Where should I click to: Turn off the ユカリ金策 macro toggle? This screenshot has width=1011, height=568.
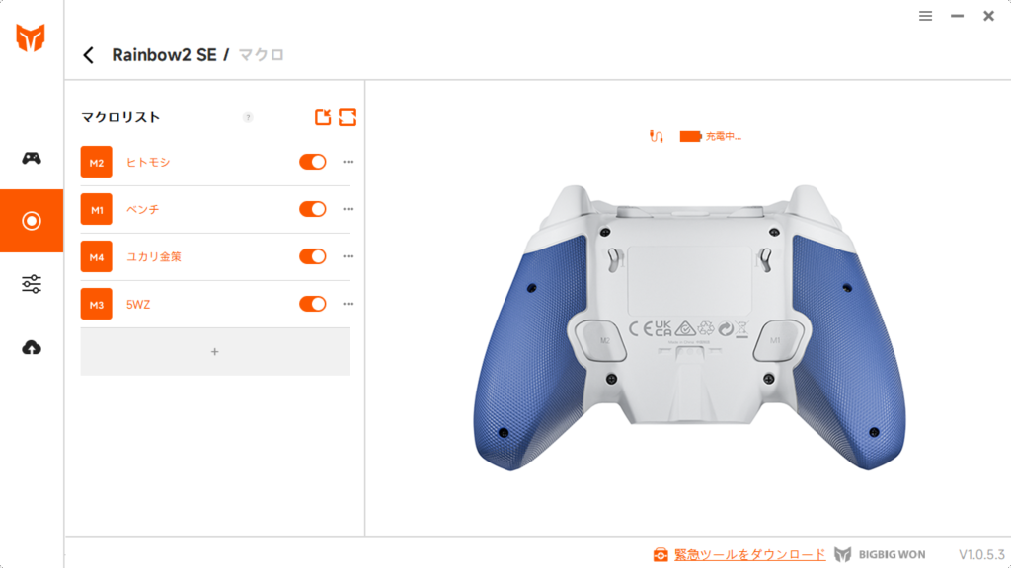[313, 256]
